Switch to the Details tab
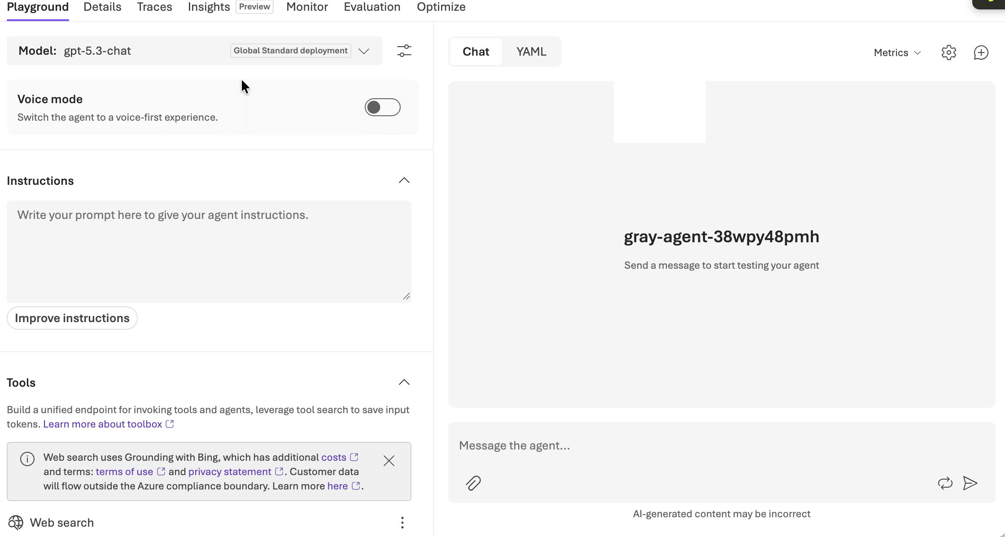This screenshot has height=537, width=1005. [x=102, y=7]
